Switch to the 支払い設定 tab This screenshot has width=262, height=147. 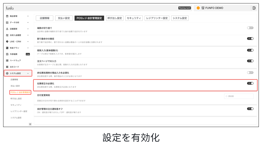(64, 18)
